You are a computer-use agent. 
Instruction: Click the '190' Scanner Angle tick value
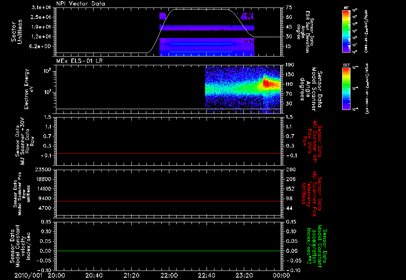coord(290,65)
